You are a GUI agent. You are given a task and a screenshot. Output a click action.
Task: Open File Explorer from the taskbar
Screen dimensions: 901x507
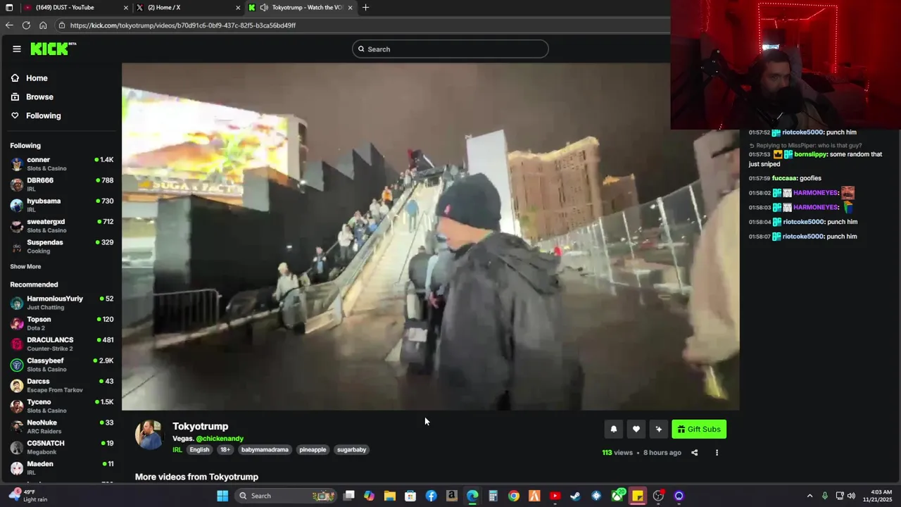[x=389, y=496]
